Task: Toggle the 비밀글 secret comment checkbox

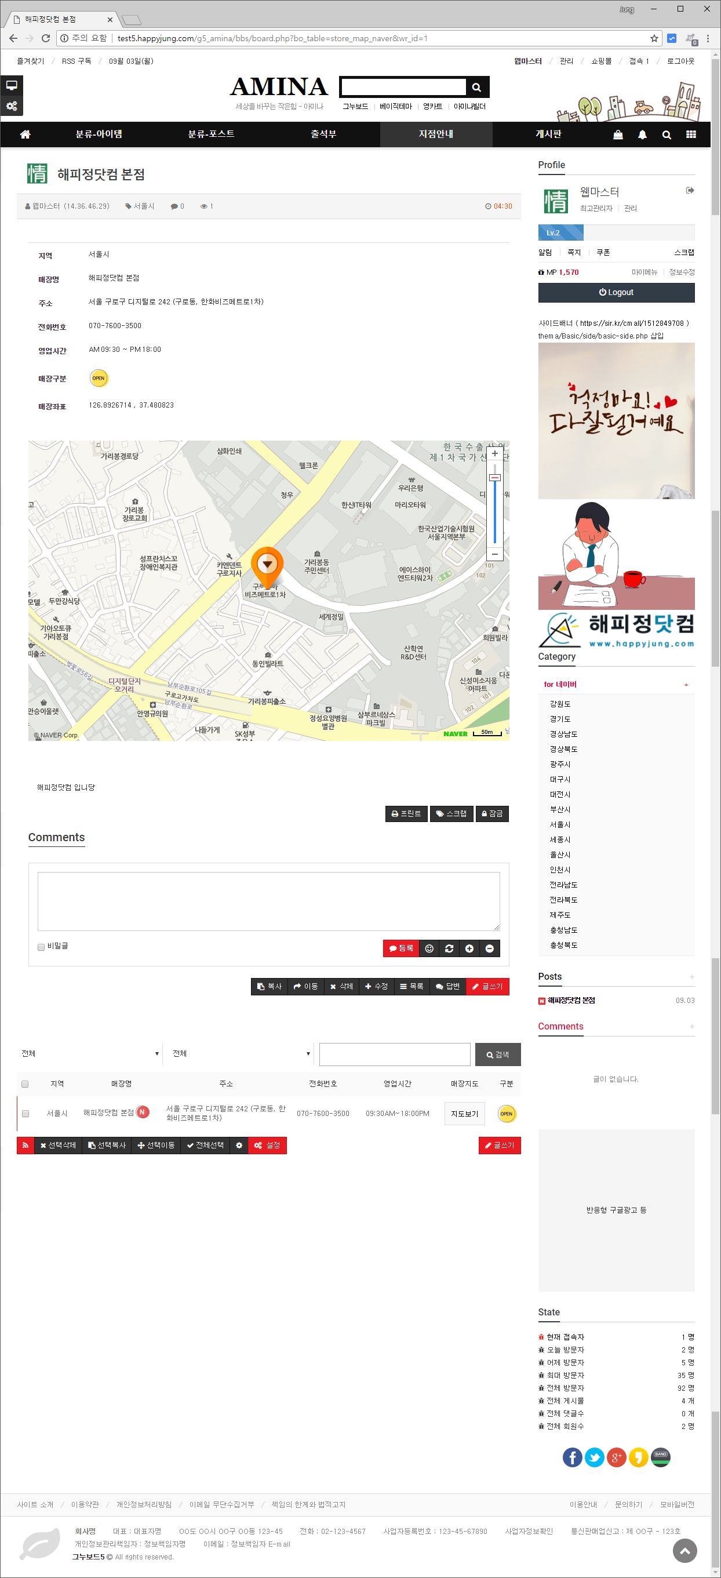Action: (x=41, y=947)
